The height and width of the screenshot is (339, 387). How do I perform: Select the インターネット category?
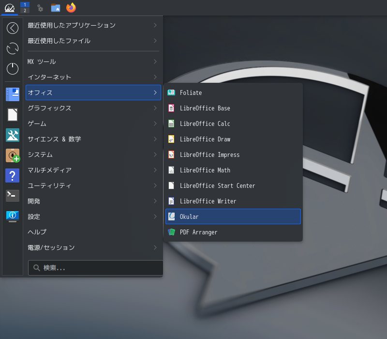93,77
